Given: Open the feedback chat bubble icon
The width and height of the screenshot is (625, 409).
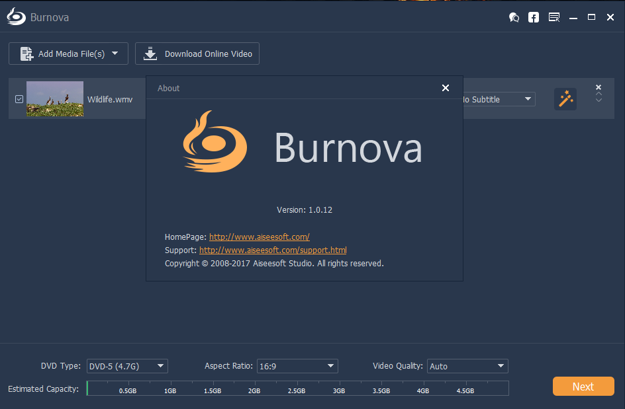Looking at the screenshot, I should tap(514, 17).
